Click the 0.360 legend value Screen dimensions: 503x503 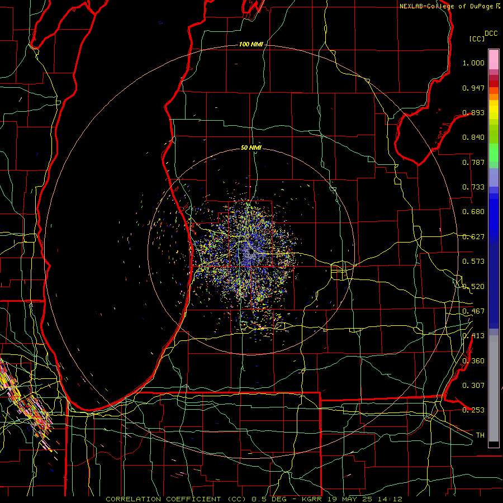pos(473,361)
